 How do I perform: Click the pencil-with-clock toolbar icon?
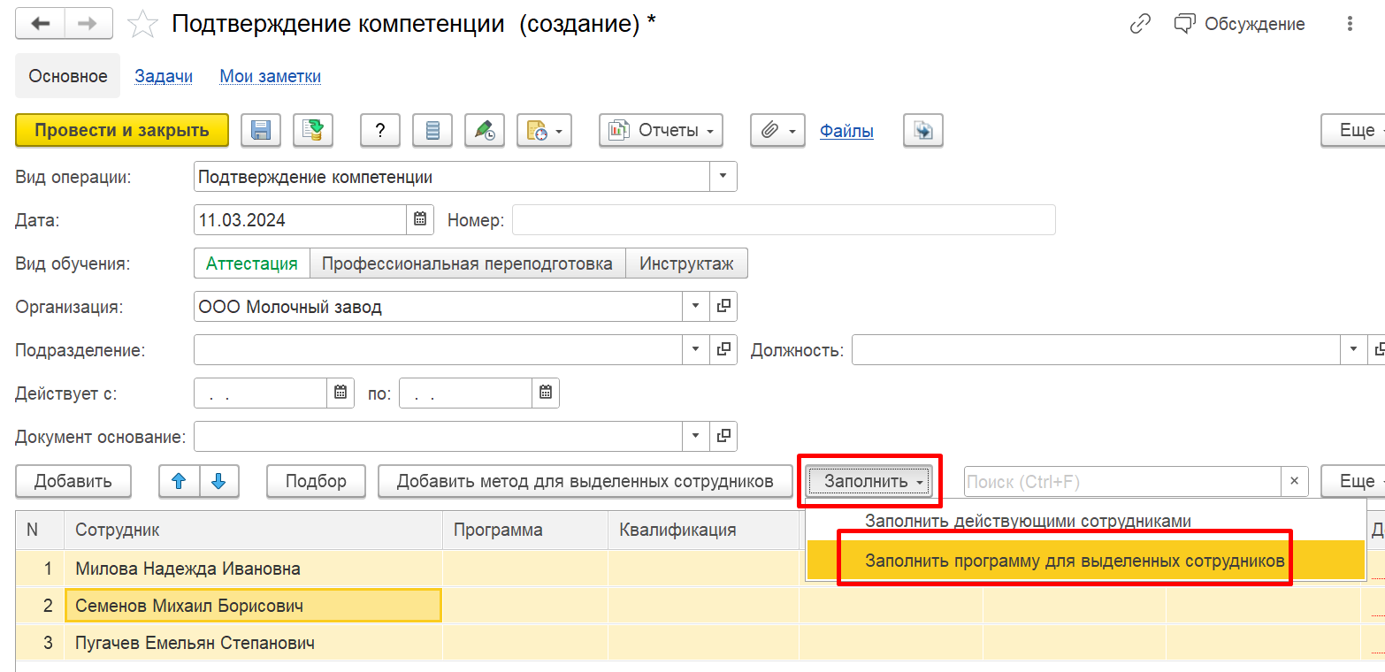[x=485, y=131]
